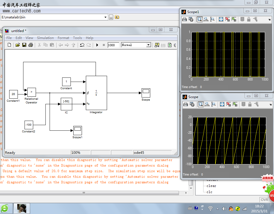Open the recent paths dropdown for E:\matalab\bin
274x214 pixels.
106,17
